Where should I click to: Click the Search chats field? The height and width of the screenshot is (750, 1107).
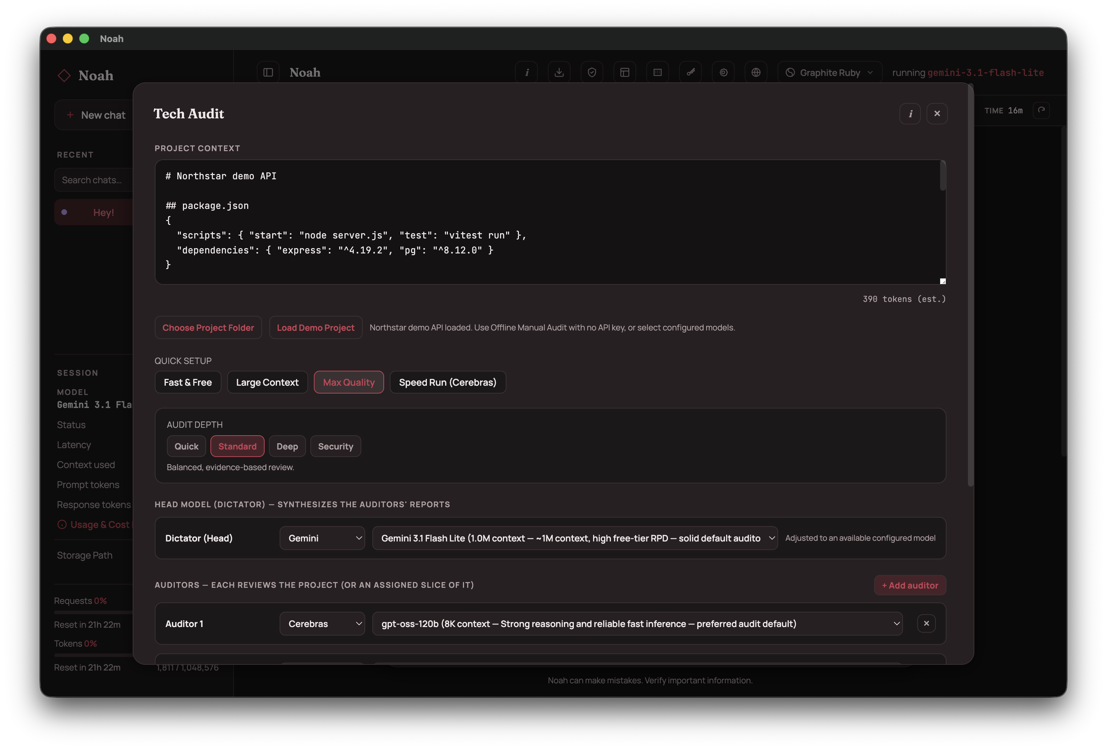pyautogui.click(x=94, y=180)
